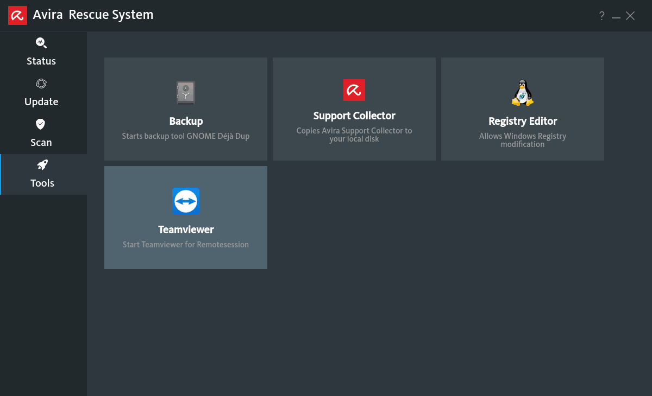Click the Scan shield icon
Screen dimensions: 652x396
pos(41,124)
